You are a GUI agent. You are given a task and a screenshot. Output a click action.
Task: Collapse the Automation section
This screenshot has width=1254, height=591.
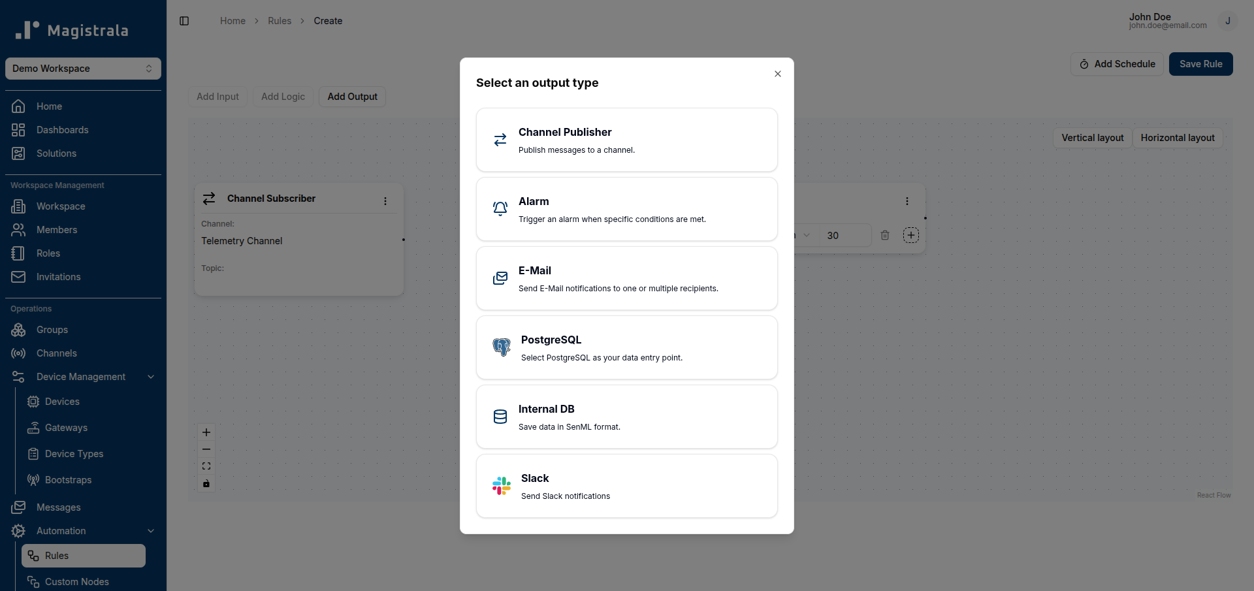83,531
